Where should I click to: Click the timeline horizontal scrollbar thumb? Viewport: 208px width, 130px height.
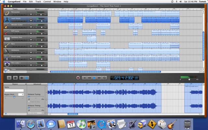point(106,72)
